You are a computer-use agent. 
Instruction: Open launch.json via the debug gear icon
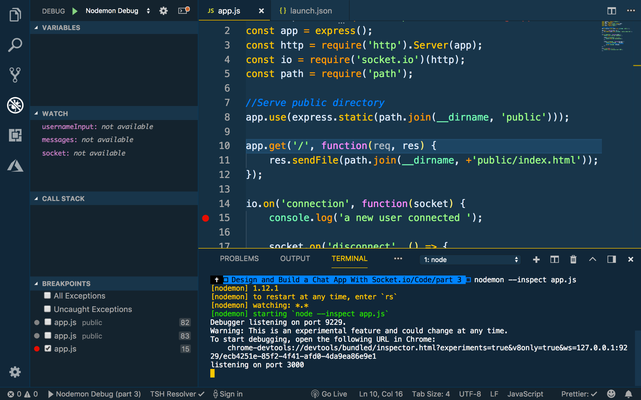coord(163,11)
